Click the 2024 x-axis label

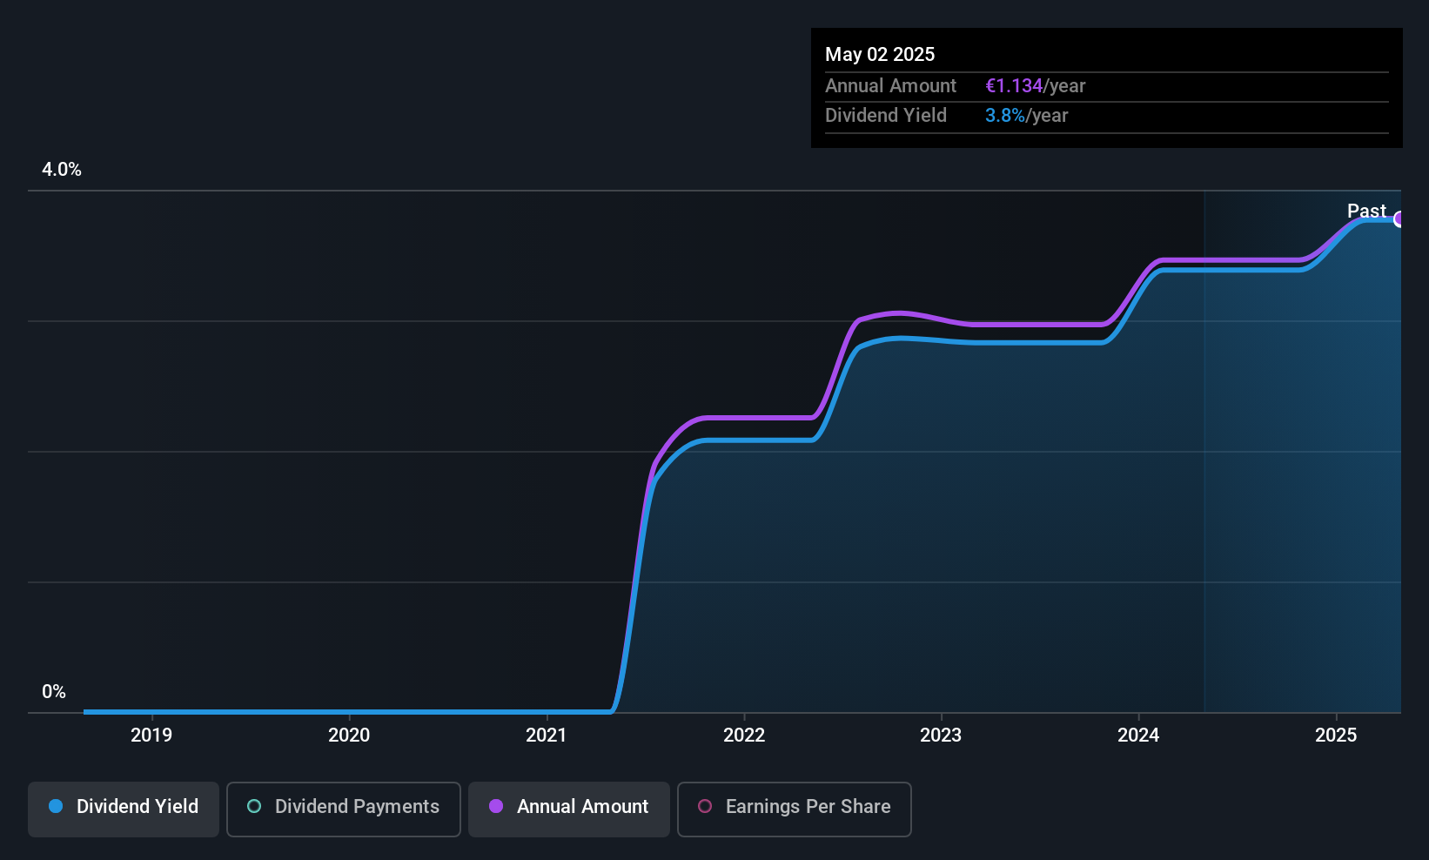click(x=1138, y=735)
